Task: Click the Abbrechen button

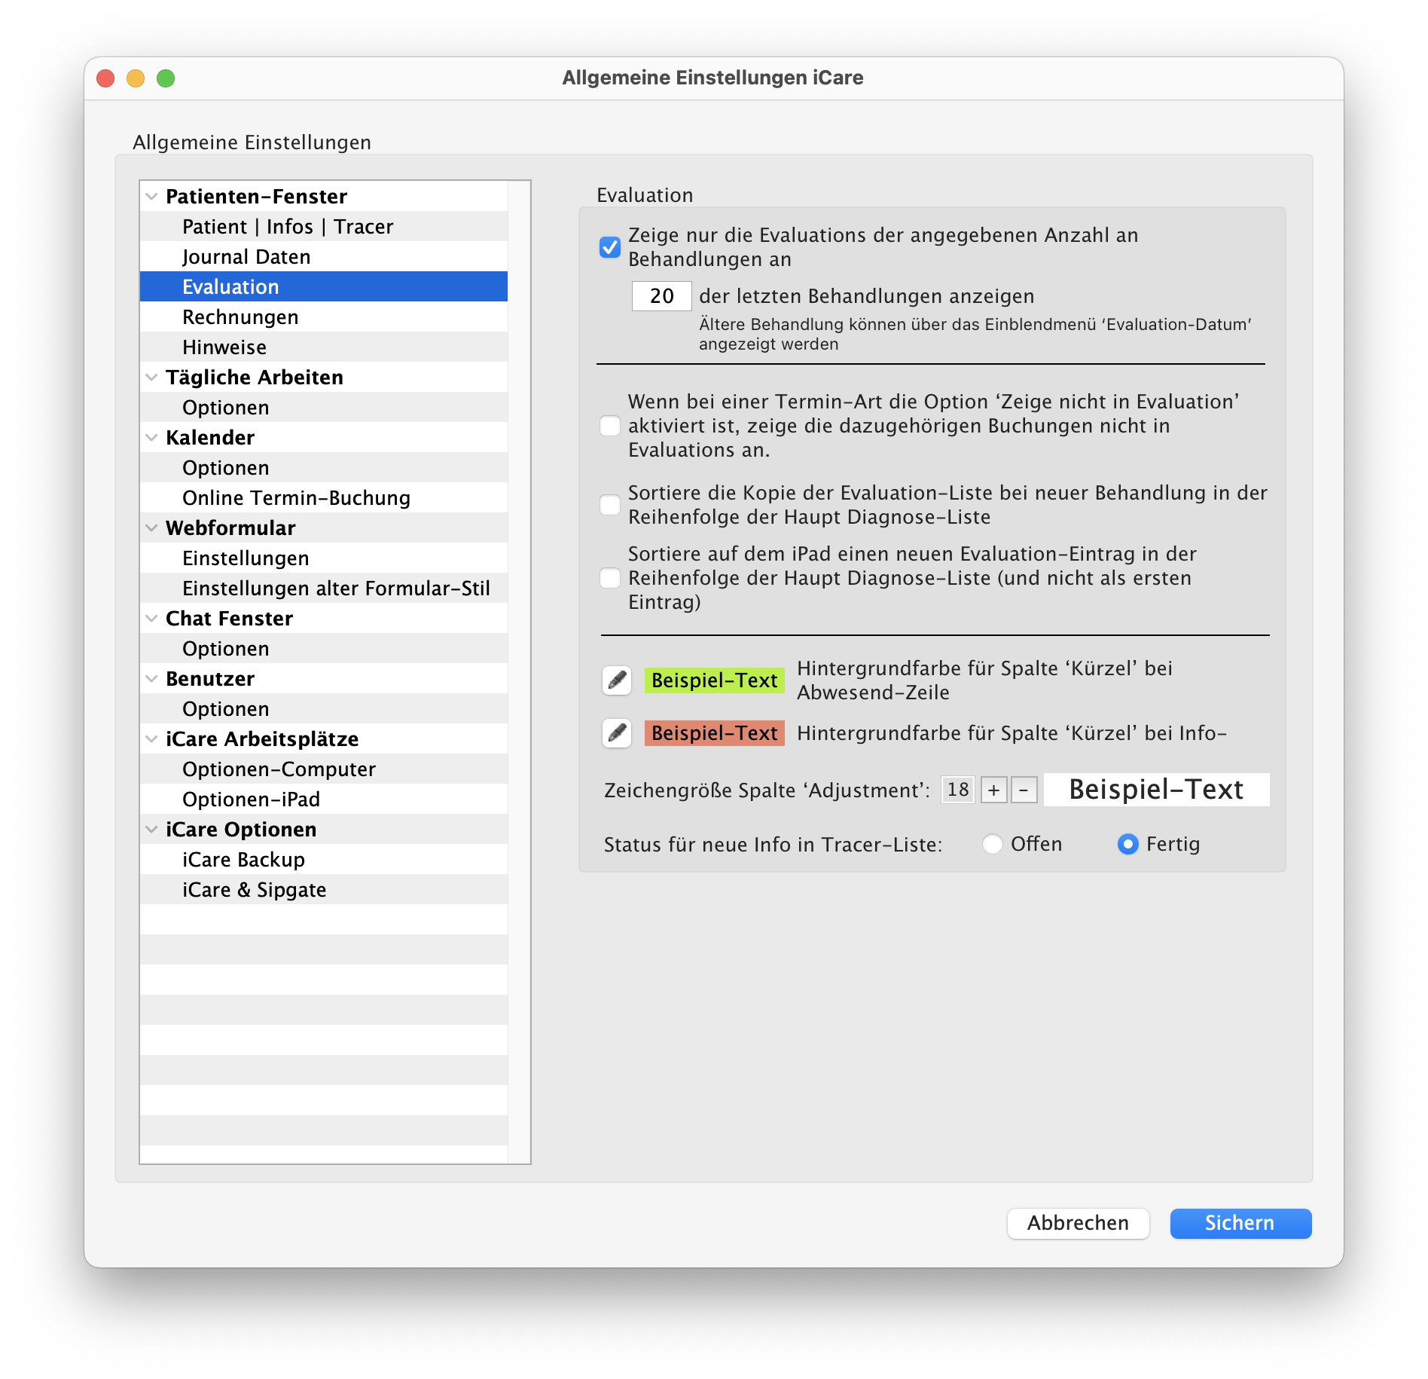Action: (x=1078, y=1223)
